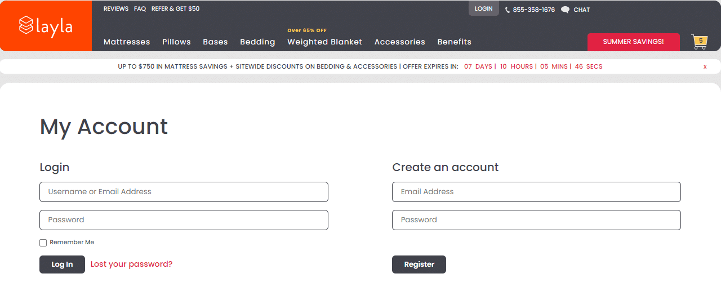
Task: Open the chat bubble icon
Action: [x=565, y=10]
